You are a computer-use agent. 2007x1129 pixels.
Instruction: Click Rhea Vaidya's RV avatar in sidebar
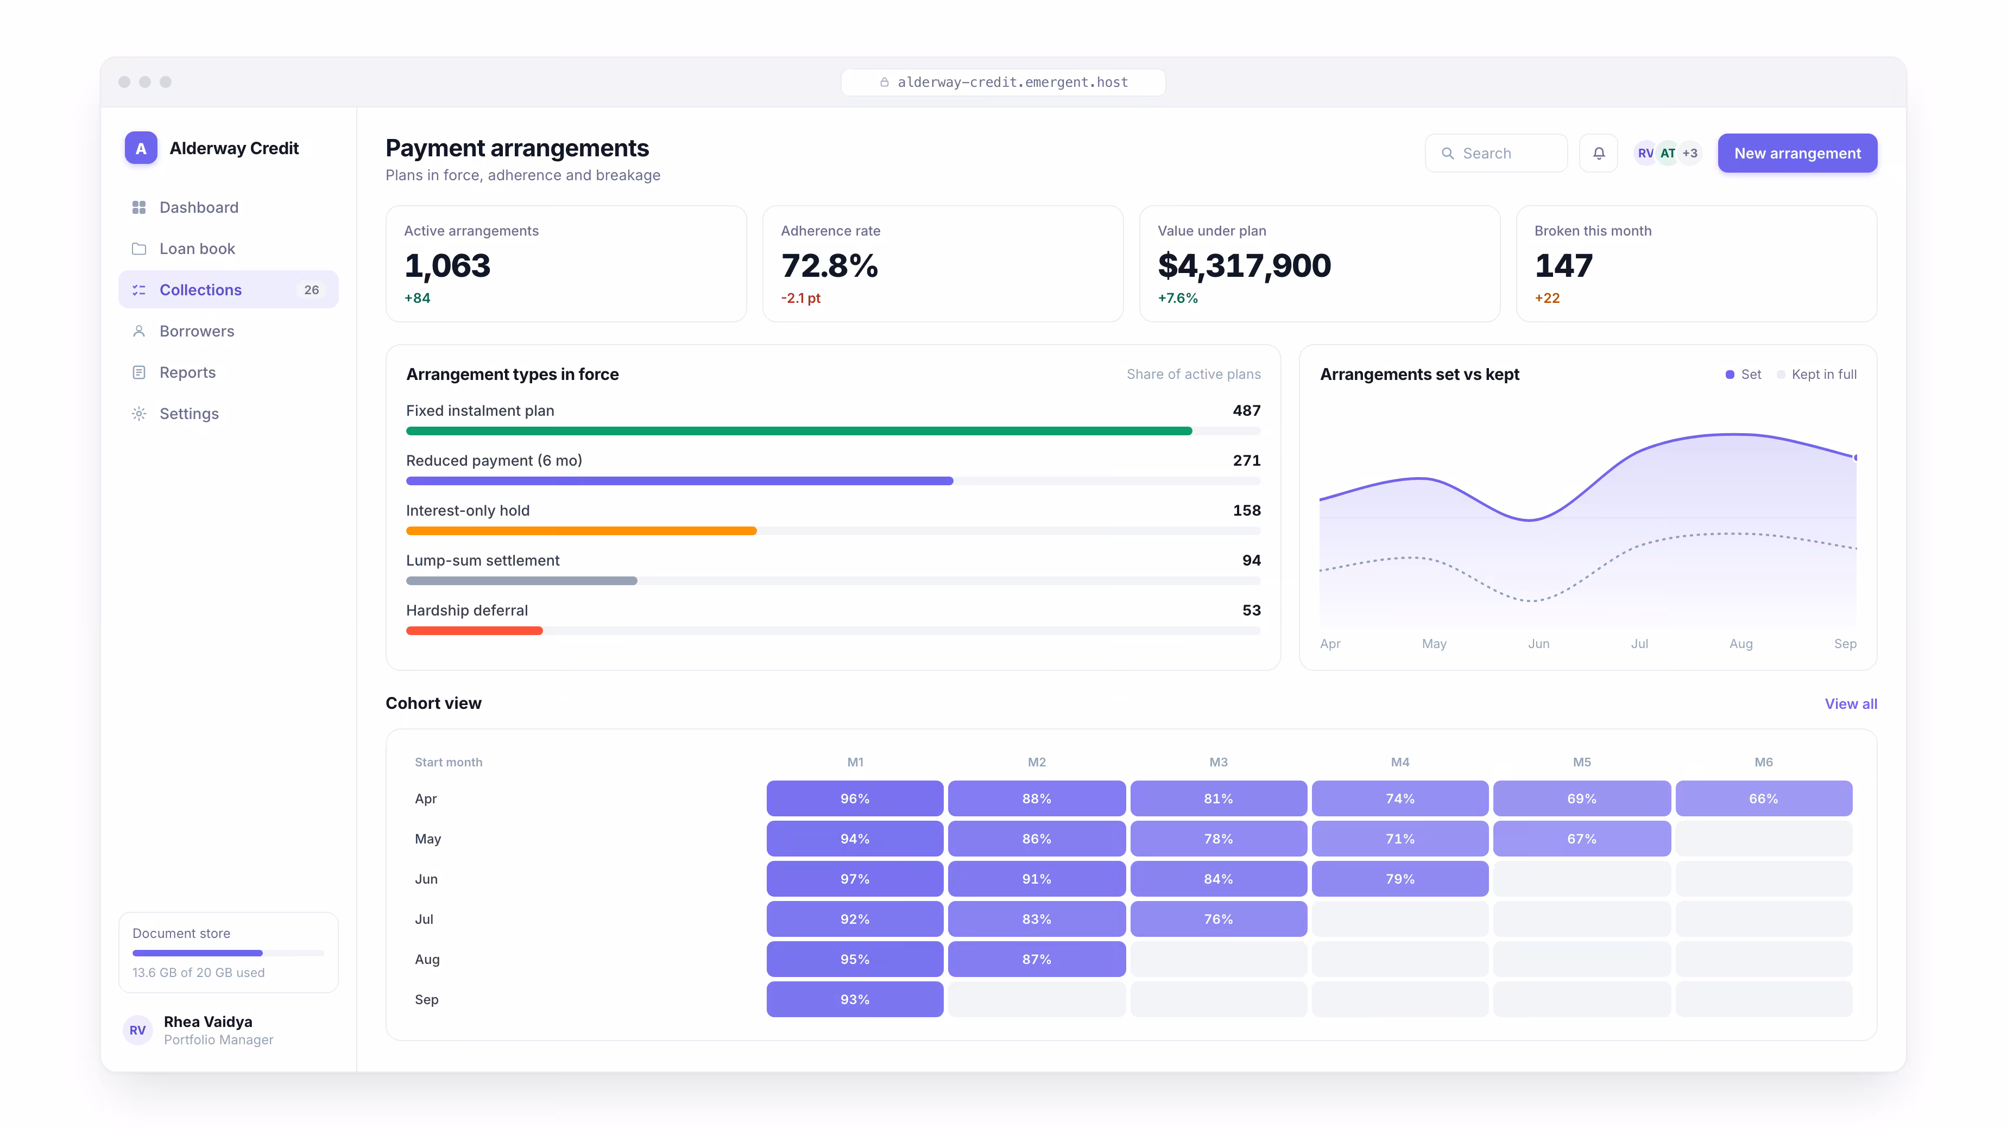click(138, 1030)
